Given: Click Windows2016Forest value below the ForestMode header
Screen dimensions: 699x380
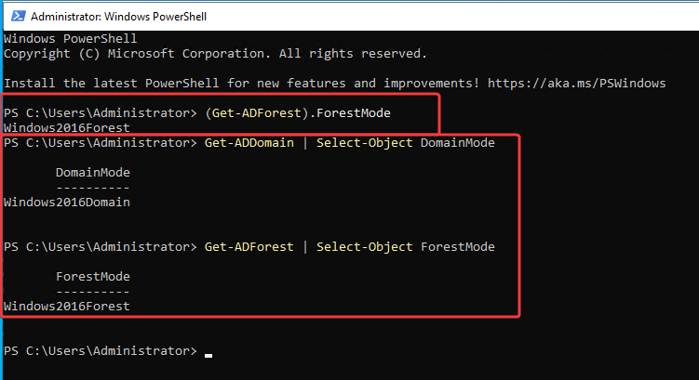Looking at the screenshot, I should click(x=67, y=306).
